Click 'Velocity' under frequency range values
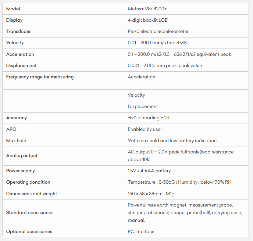This screenshot has height=241, width=253. pyautogui.click(x=136, y=95)
